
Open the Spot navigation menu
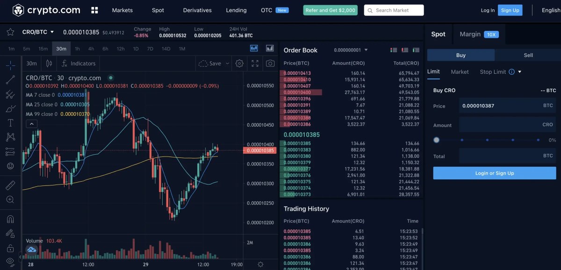(x=158, y=10)
